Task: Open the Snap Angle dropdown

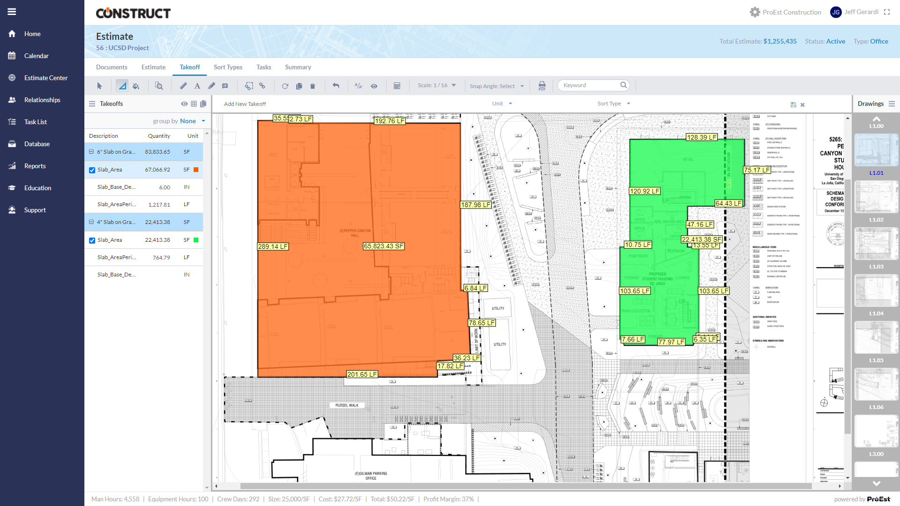Action: coord(497,86)
